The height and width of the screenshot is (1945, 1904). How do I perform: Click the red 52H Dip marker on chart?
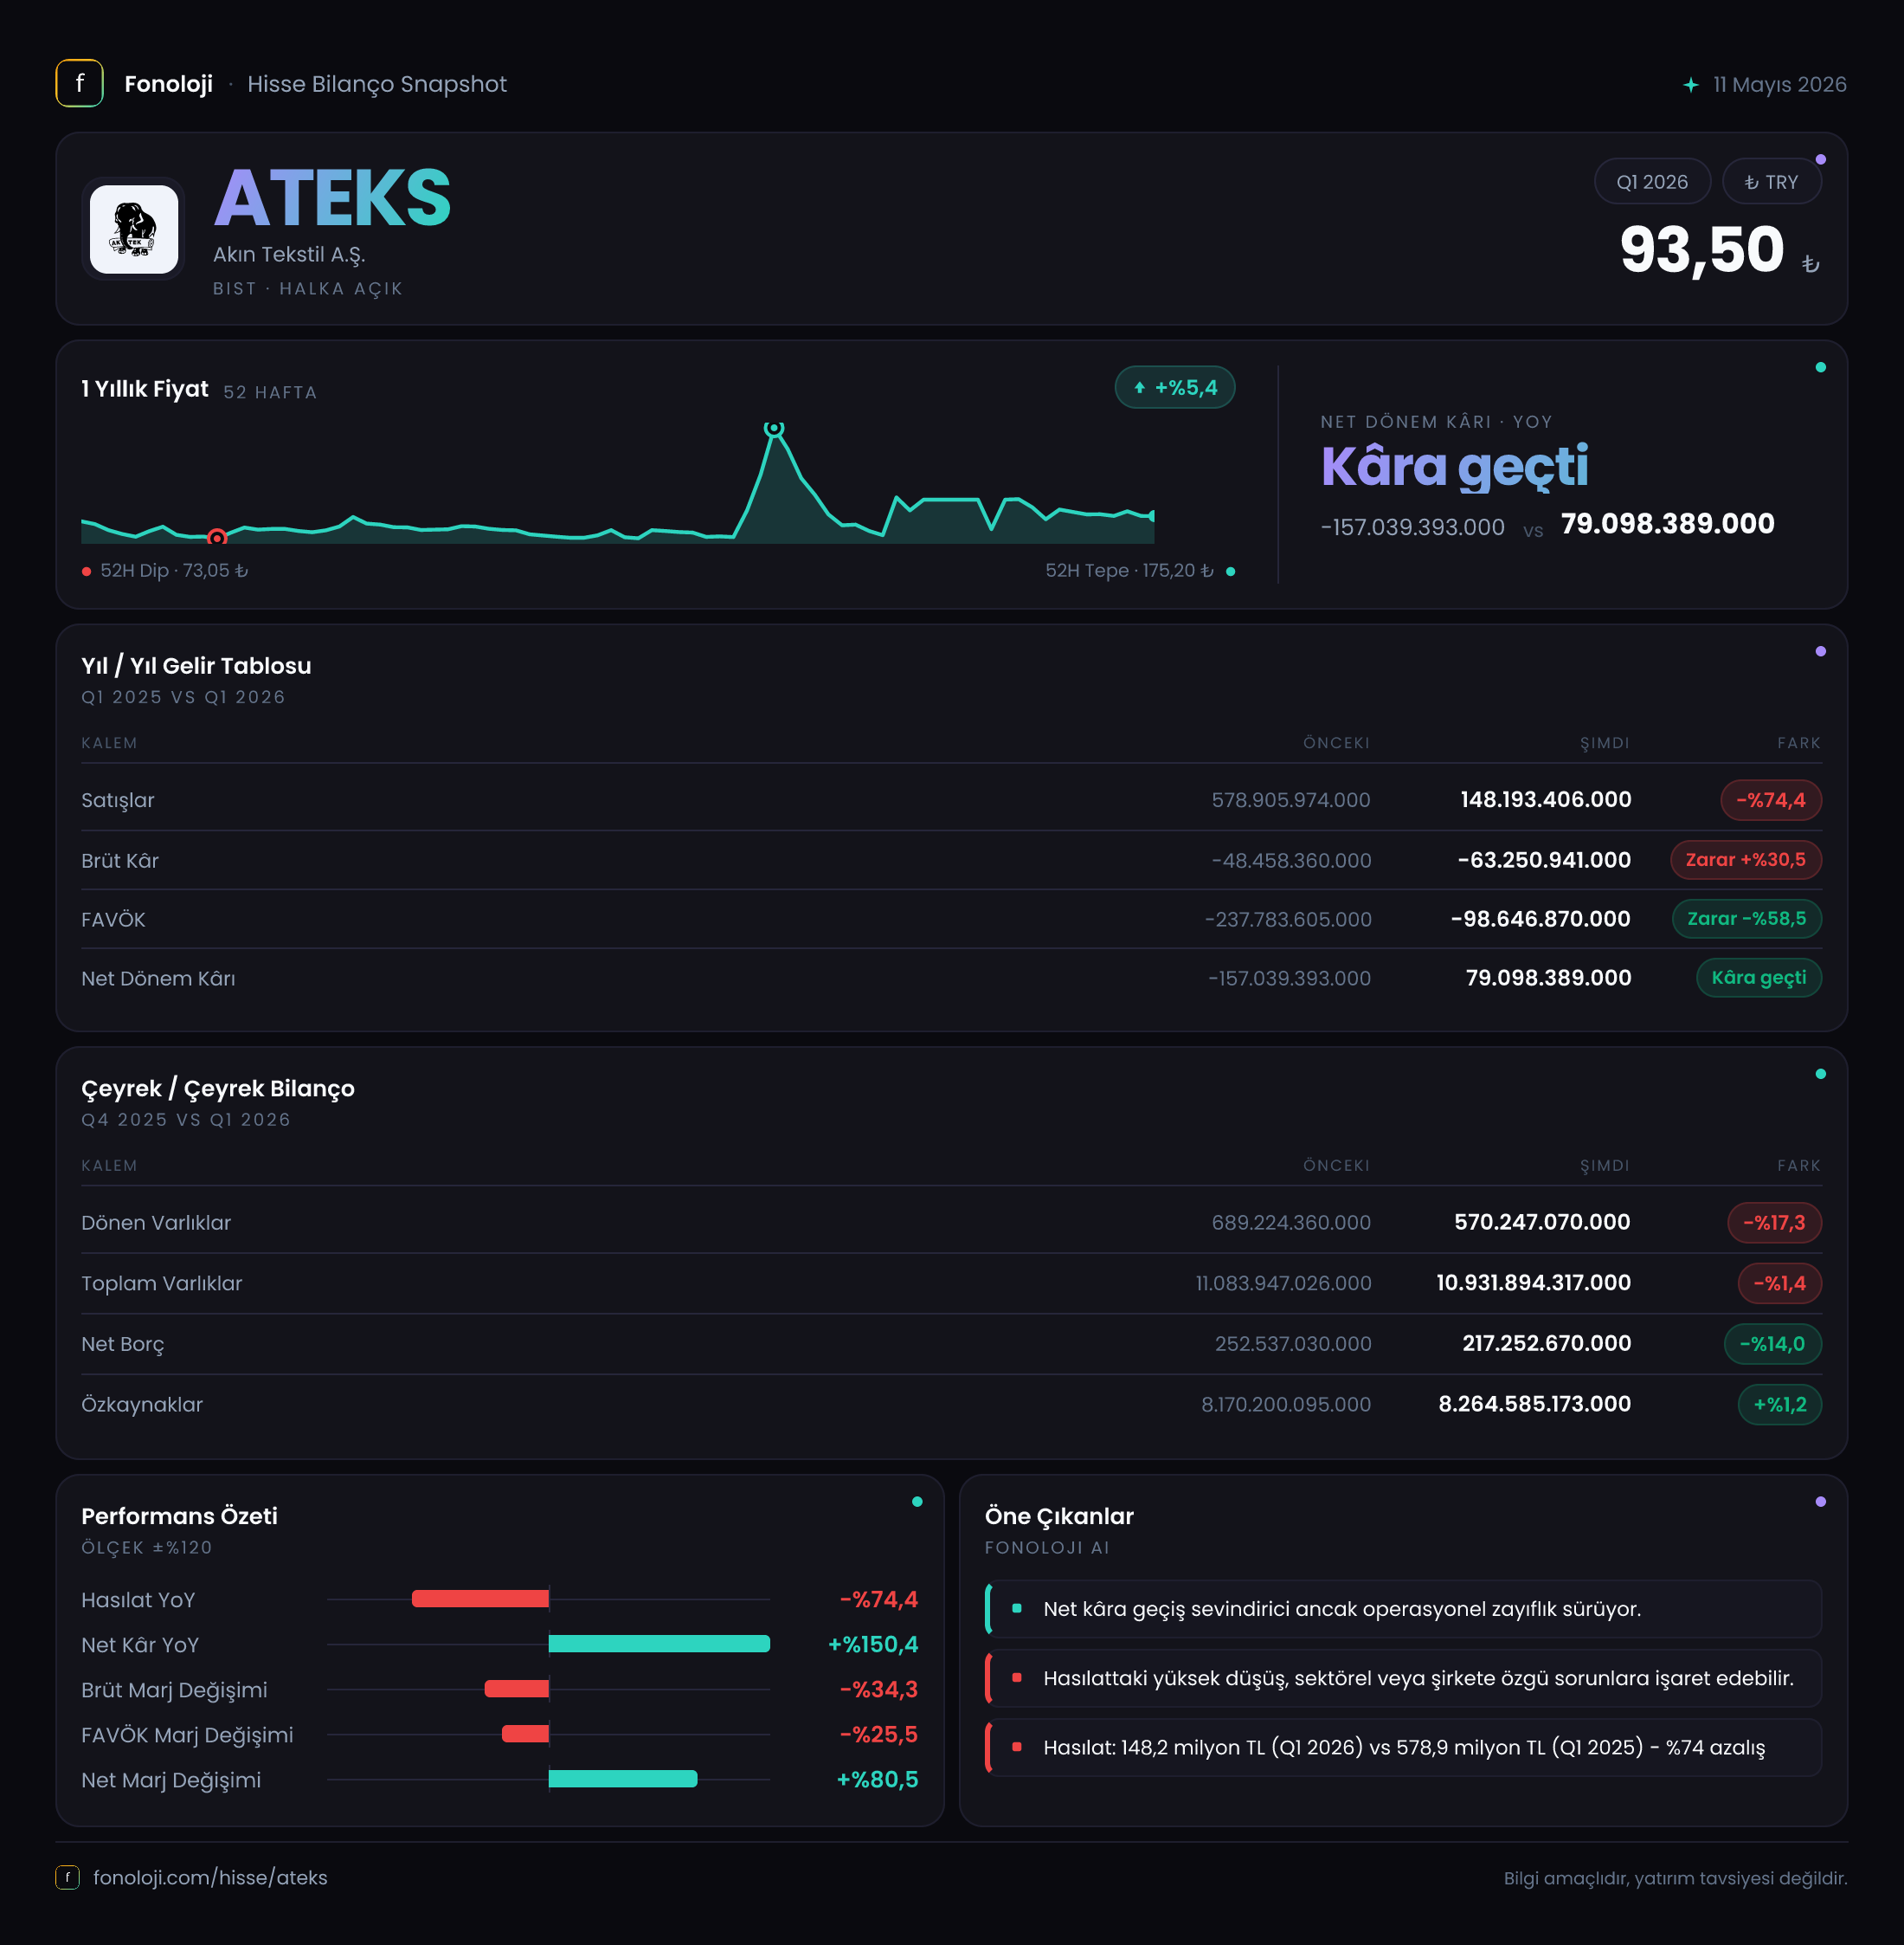click(217, 537)
